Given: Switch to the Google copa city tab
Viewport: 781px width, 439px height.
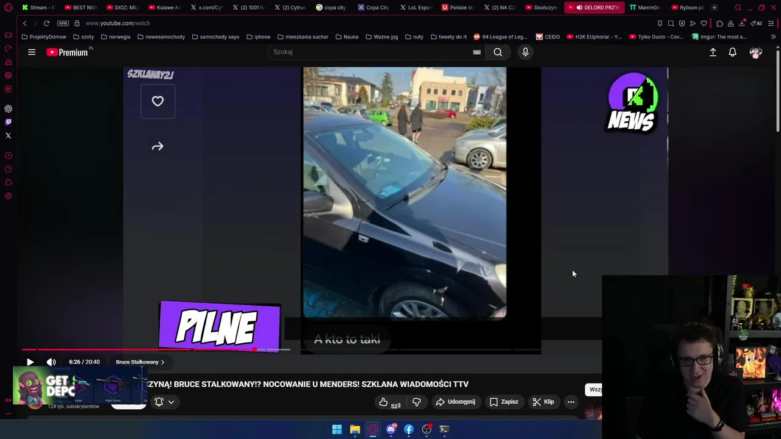Looking at the screenshot, I should pyautogui.click(x=331, y=7).
